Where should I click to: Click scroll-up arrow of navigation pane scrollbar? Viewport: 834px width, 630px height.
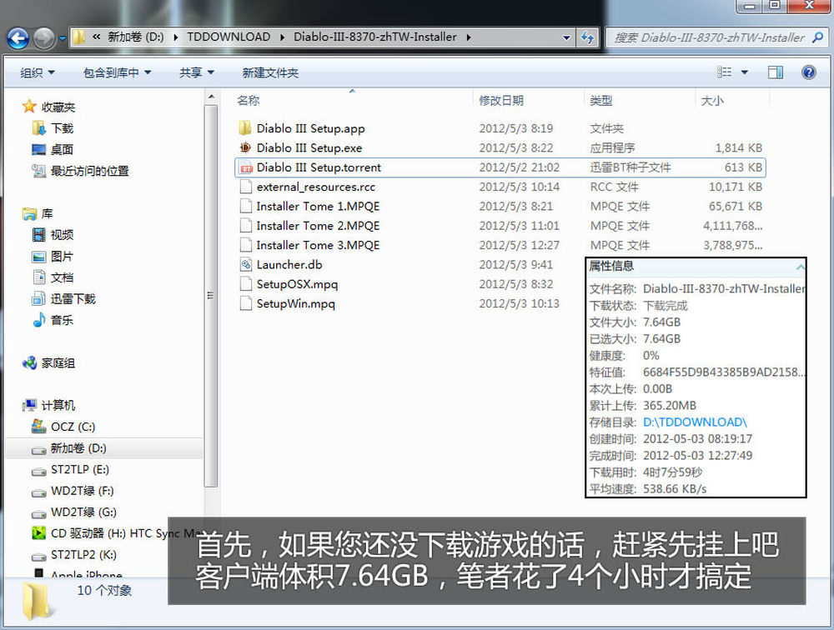tap(211, 97)
